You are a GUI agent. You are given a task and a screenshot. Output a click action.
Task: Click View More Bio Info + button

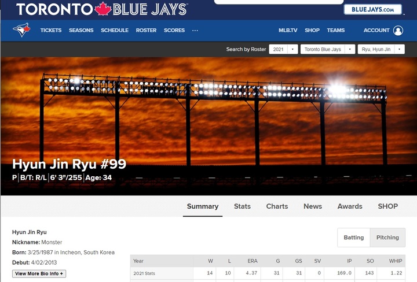click(39, 273)
